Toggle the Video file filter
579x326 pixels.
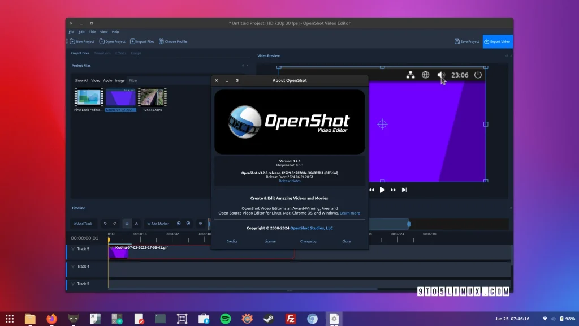pyautogui.click(x=96, y=80)
